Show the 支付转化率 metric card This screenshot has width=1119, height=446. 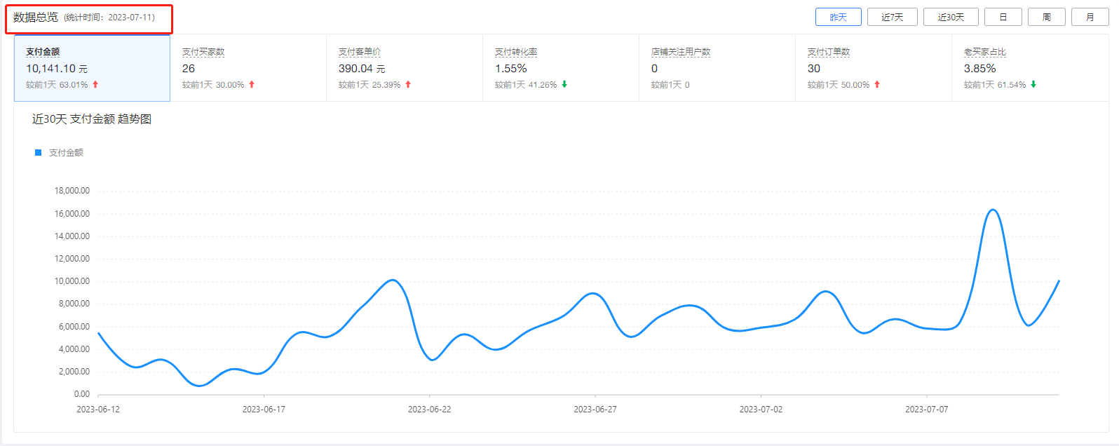(561, 68)
